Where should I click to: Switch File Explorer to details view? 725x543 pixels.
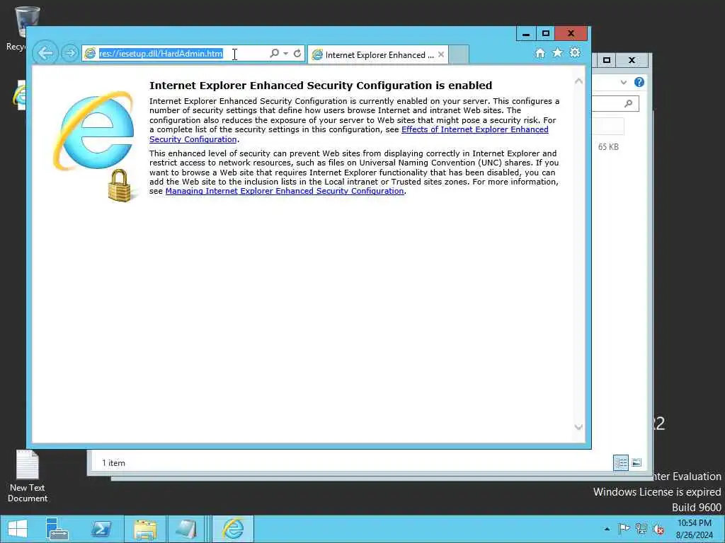(x=621, y=462)
